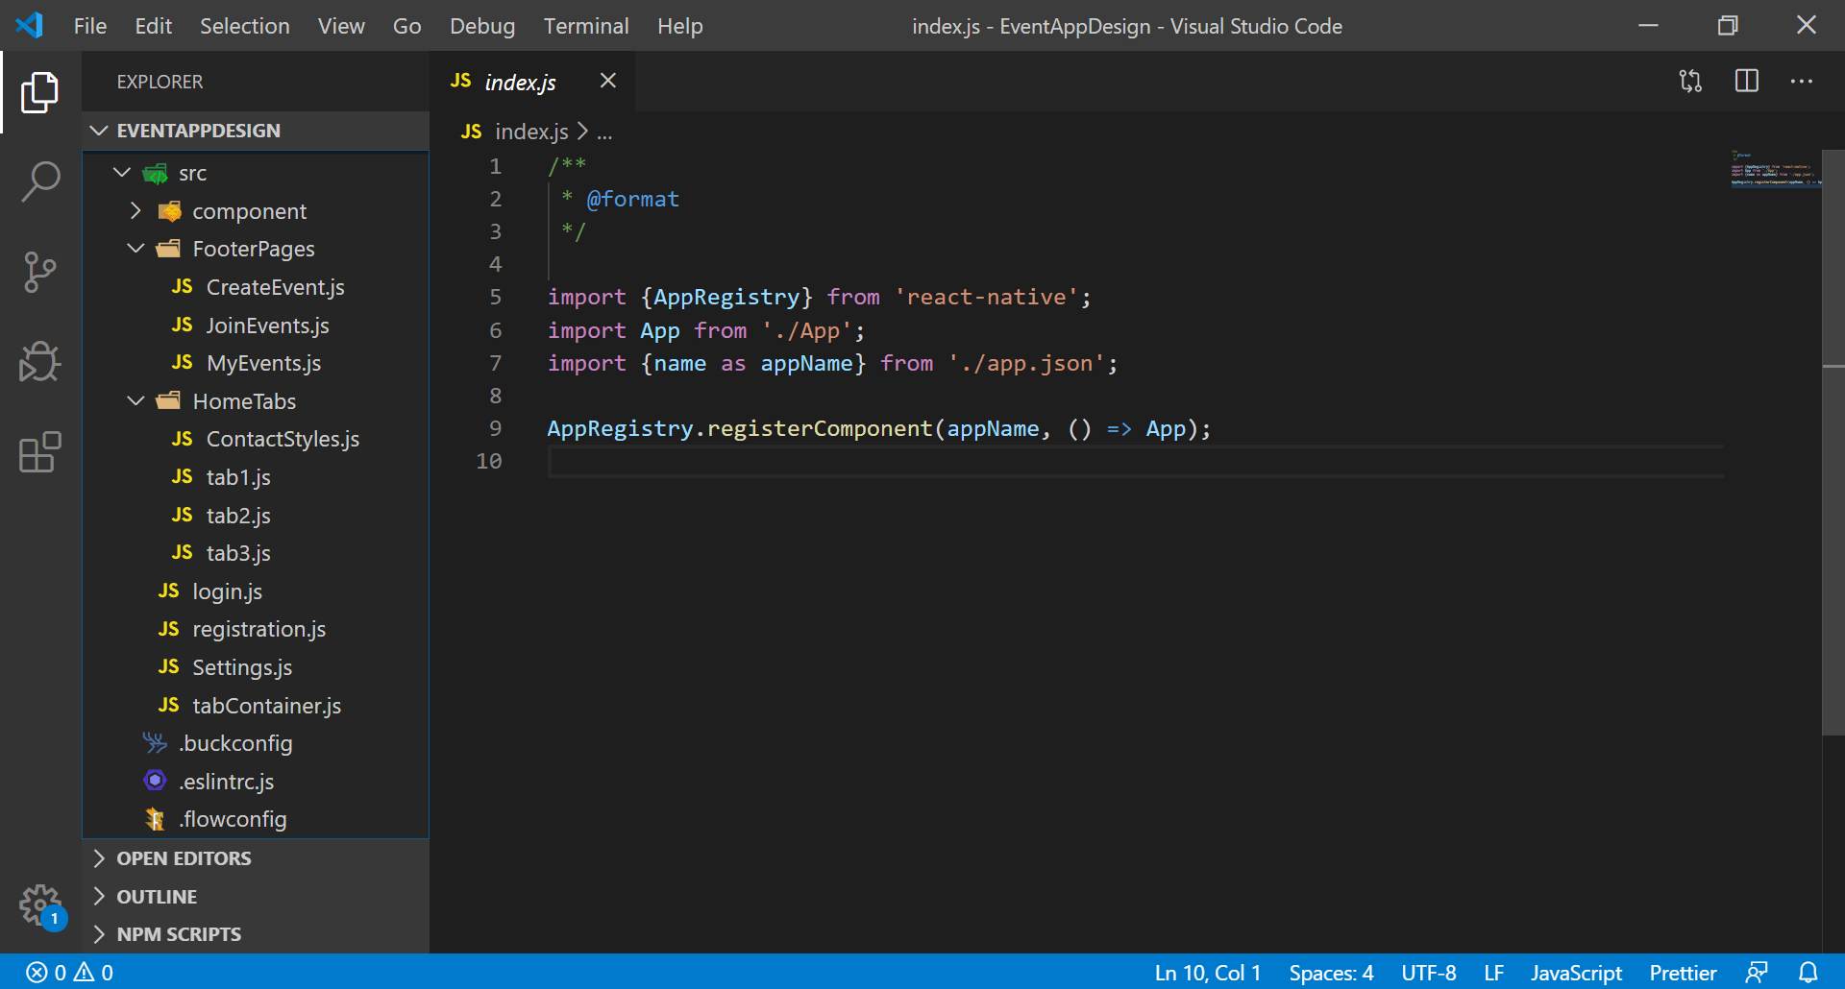This screenshot has width=1845, height=989.
Task: Expand the NPM SCRIPTS section
Action: [x=256, y=934]
